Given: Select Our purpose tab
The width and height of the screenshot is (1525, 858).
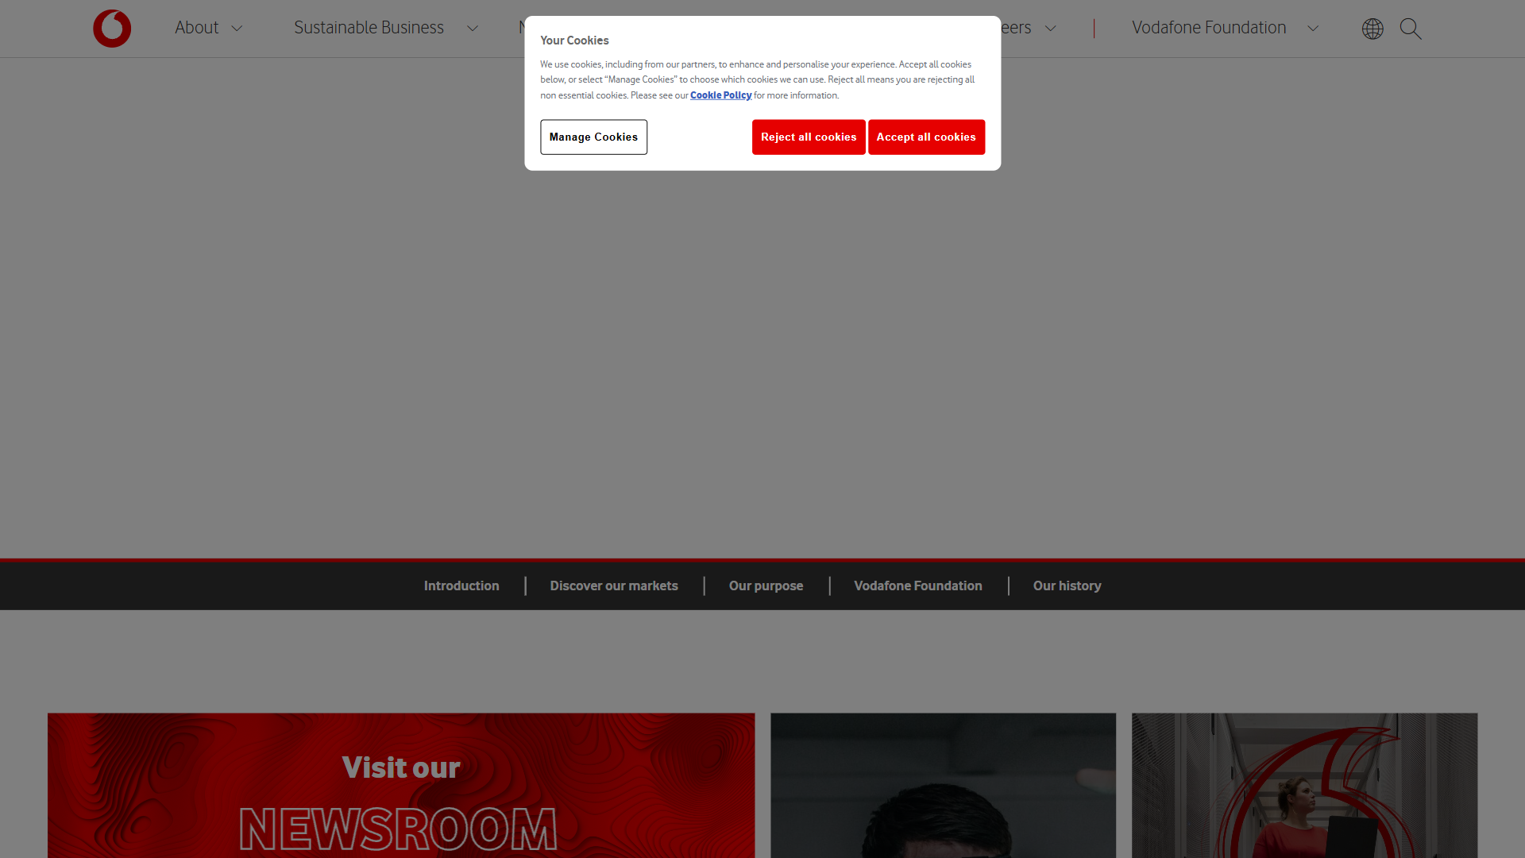Looking at the screenshot, I should (x=766, y=586).
